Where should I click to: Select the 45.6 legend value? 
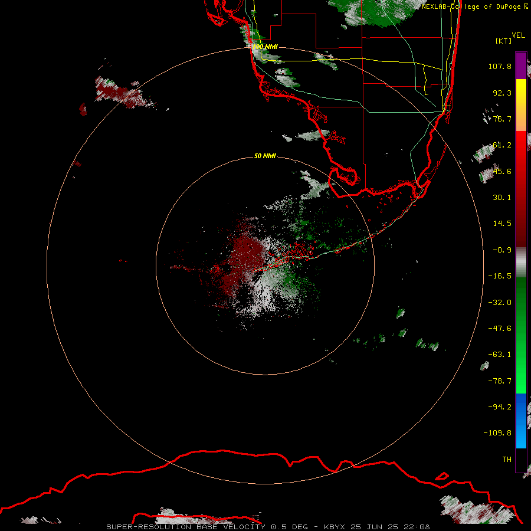point(502,171)
